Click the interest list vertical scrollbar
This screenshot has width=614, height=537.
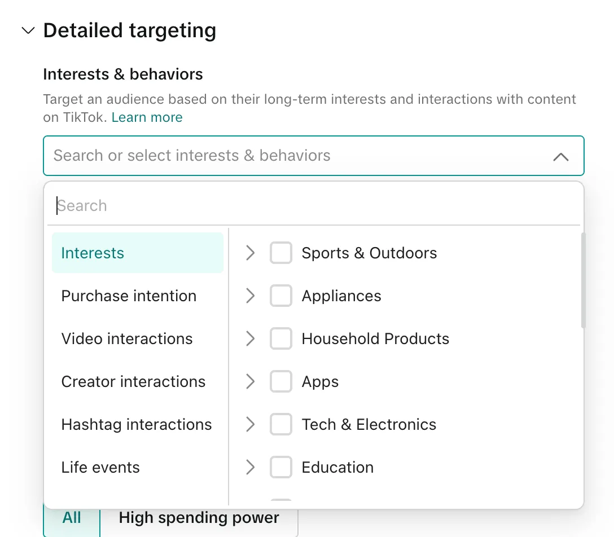pos(583,280)
